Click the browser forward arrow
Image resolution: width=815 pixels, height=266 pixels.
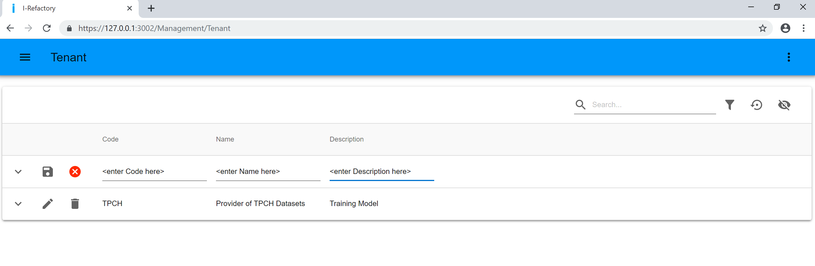coord(28,28)
